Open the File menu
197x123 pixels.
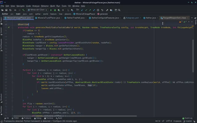coord(2,6)
